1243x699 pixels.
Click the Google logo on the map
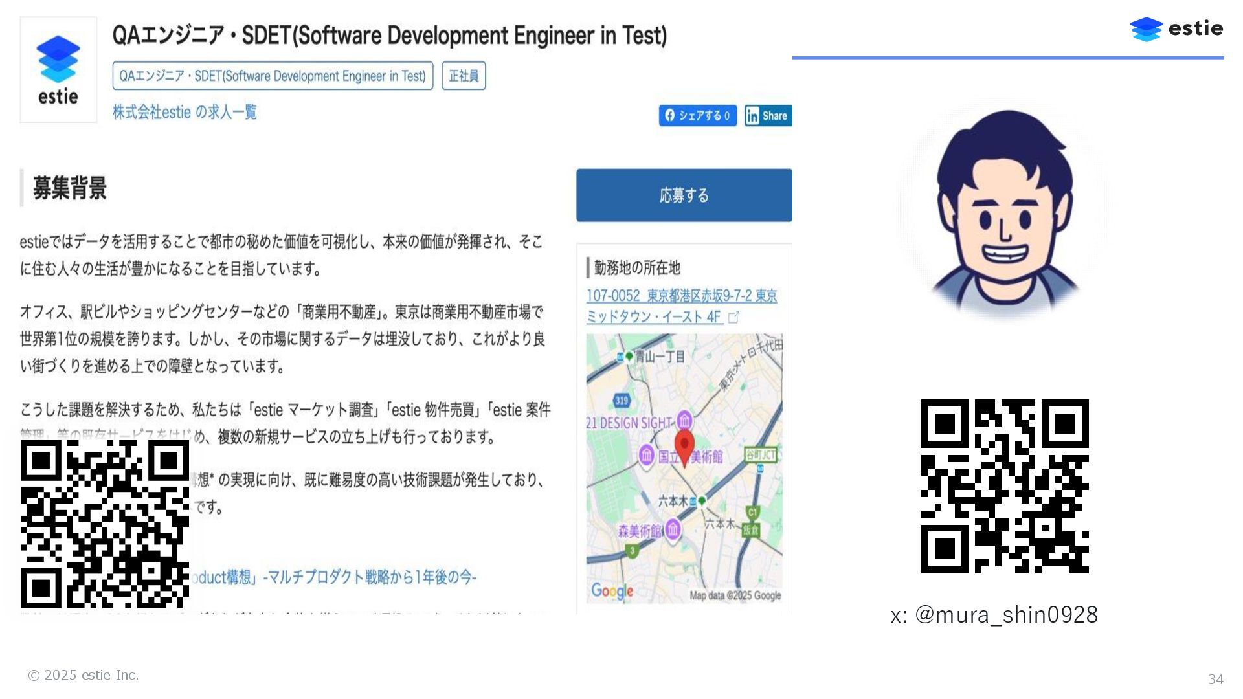point(612,591)
